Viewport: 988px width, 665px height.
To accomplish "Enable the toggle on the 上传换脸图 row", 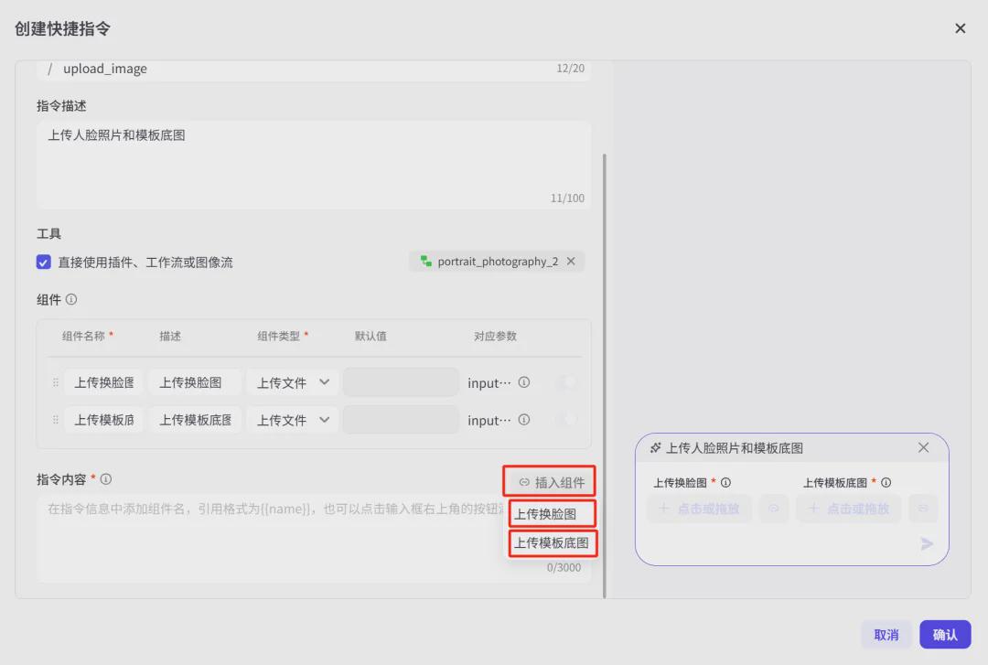I will coord(565,381).
